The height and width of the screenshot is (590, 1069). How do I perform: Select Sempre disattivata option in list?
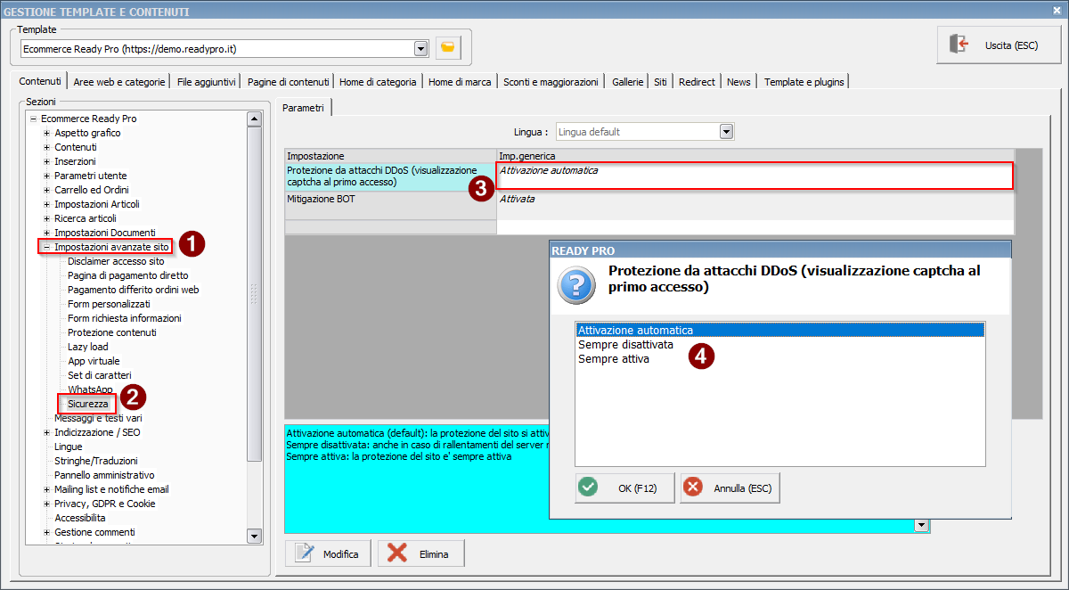pos(625,345)
